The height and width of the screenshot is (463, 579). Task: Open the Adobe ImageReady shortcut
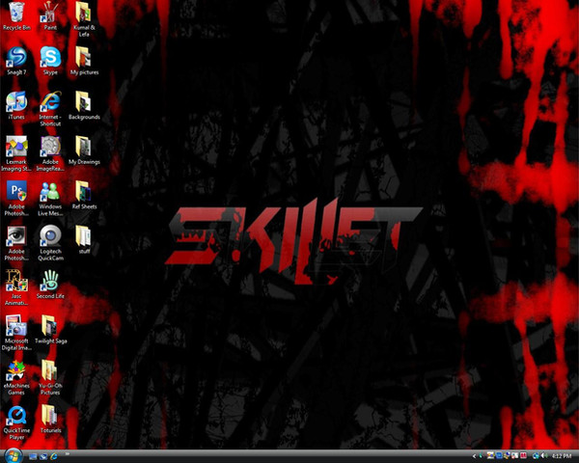pos(50,153)
